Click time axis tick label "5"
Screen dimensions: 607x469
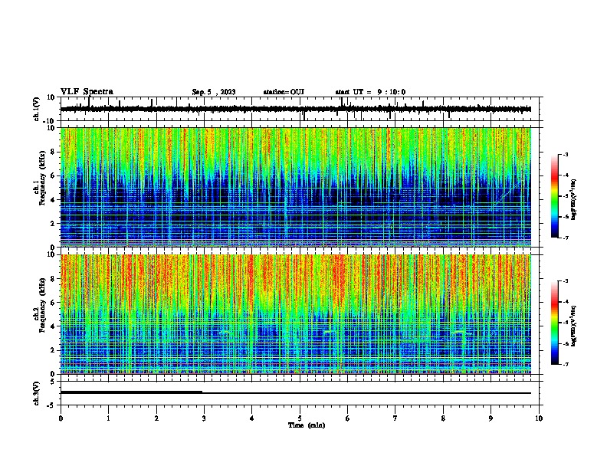tap(300, 418)
